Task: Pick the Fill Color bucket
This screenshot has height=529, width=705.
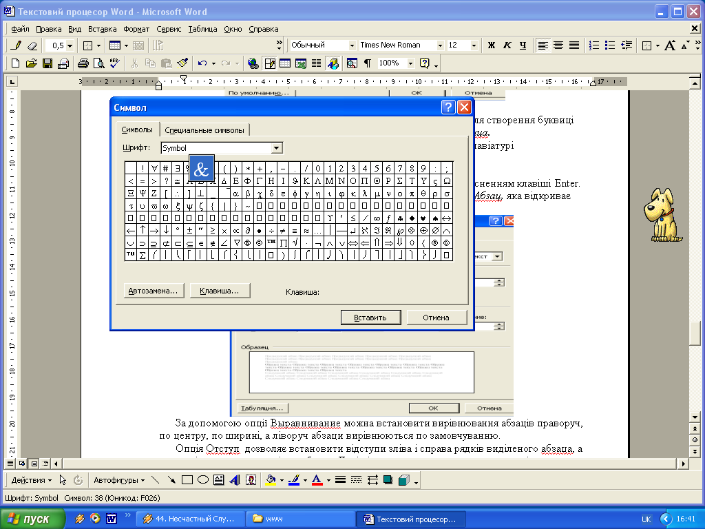Action: click(x=270, y=480)
